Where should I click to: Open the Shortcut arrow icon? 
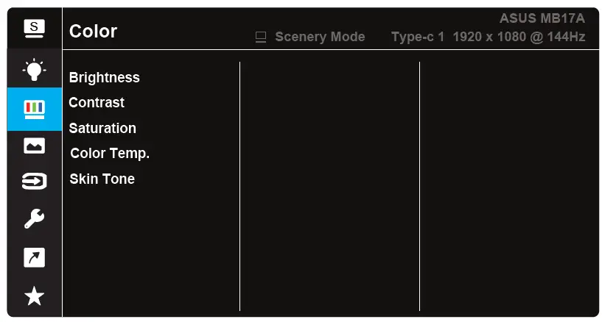click(x=34, y=257)
